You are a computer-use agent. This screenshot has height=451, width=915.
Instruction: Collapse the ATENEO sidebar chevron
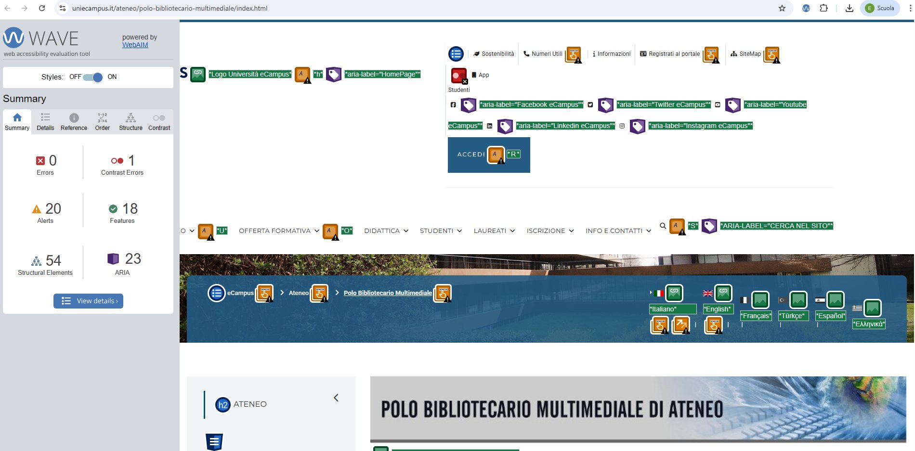pyautogui.click(x=336, y=398)
